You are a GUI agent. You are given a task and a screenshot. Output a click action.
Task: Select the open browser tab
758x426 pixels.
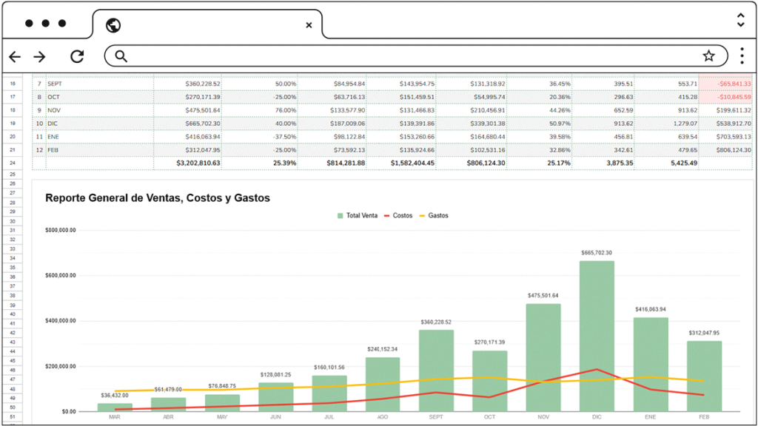207,24
